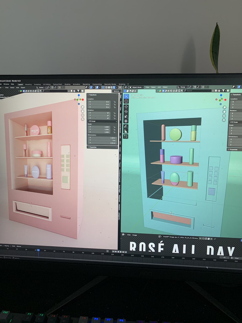The width and height of the screenshot is (242, 323).
Task: Switch to solid shading in left viewport
Action: (109, 87)
